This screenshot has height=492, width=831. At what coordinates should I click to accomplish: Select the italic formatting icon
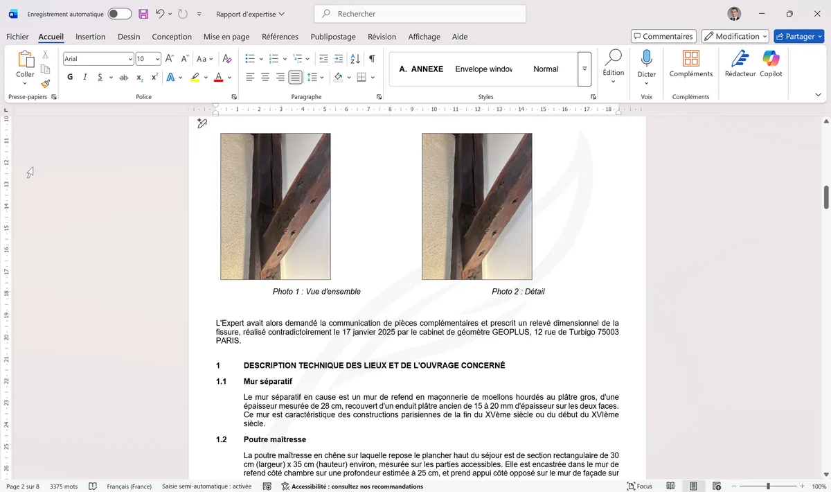pos(85,76)
